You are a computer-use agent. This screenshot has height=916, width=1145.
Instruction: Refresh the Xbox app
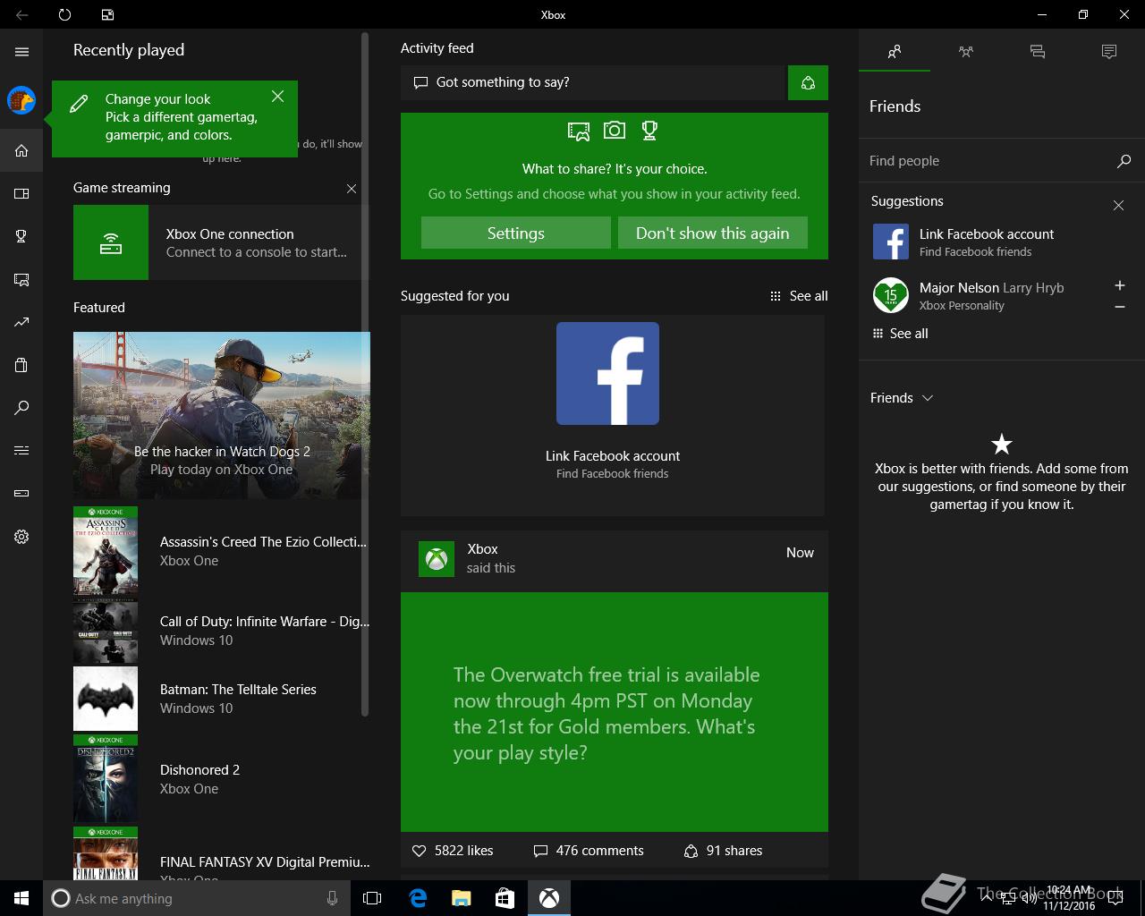point(64,14)
